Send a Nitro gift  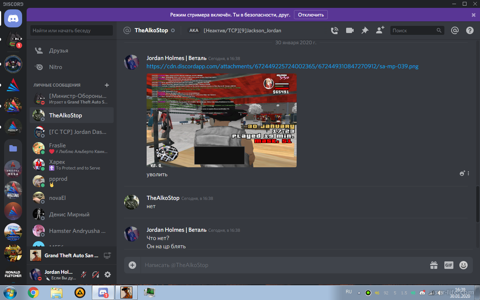(x=434, y=265)
